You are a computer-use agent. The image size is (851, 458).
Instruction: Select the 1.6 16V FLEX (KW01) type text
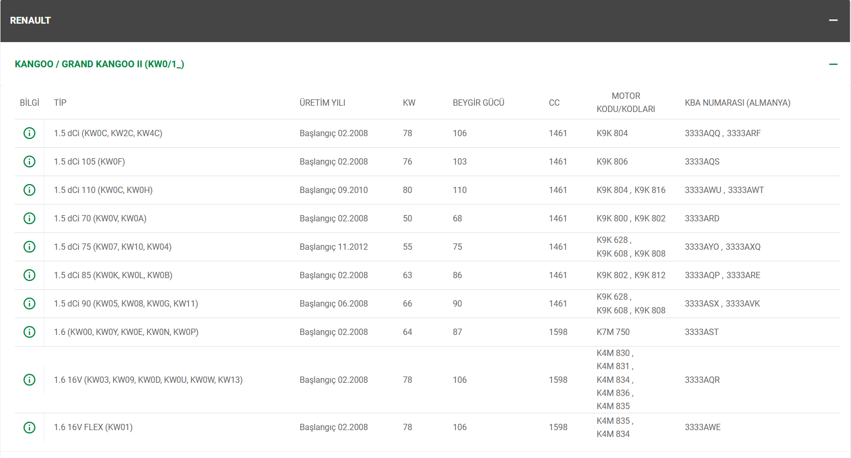click(x=93, y=428)
